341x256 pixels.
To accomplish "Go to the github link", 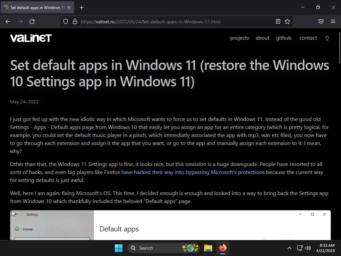I will (284, 38).
